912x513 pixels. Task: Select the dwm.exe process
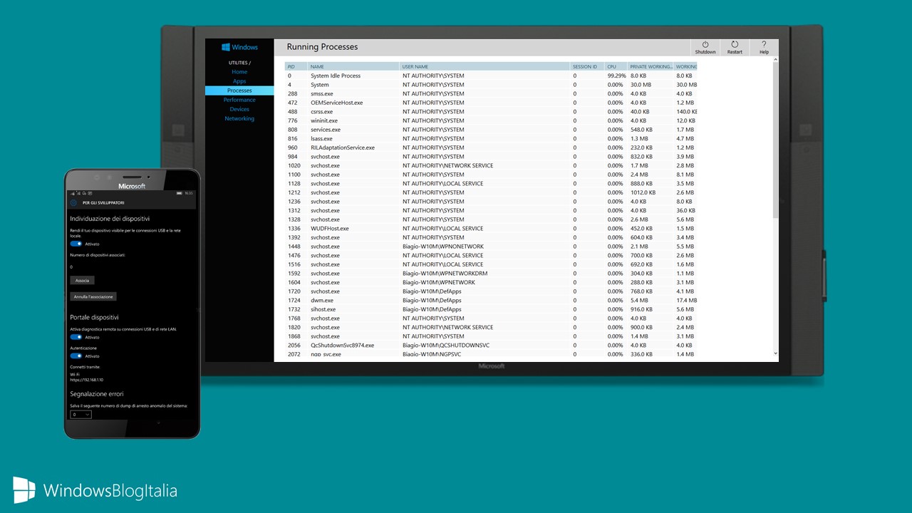pyautogui.click(x=322, y=301)
